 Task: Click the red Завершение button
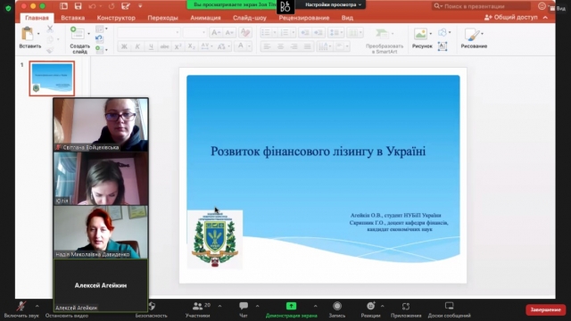tap(545, 309)
